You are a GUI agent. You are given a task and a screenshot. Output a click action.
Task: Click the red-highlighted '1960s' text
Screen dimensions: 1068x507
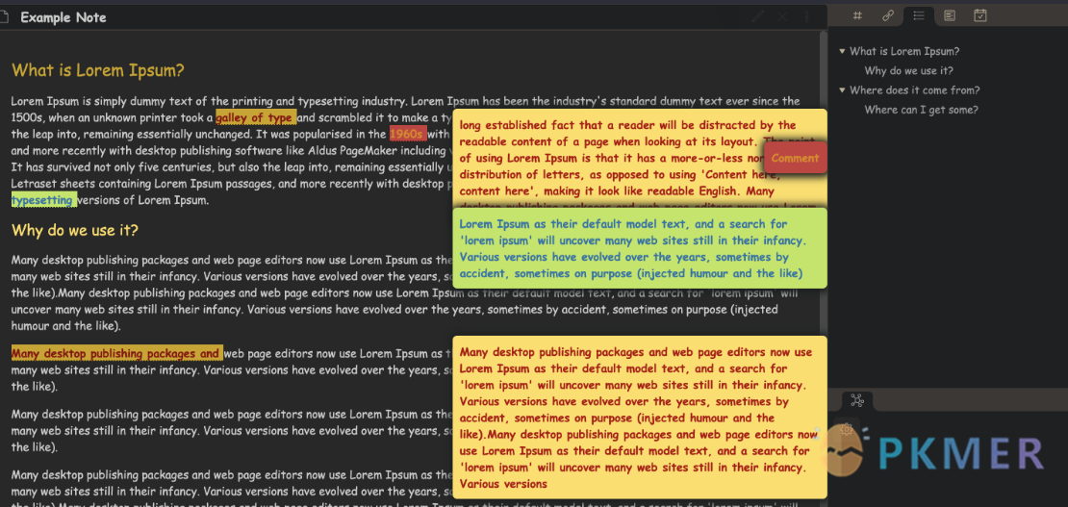click(406, 135)
